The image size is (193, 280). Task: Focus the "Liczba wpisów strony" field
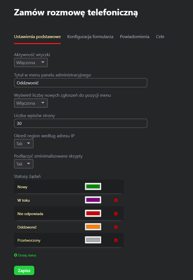tap(81, 123)
